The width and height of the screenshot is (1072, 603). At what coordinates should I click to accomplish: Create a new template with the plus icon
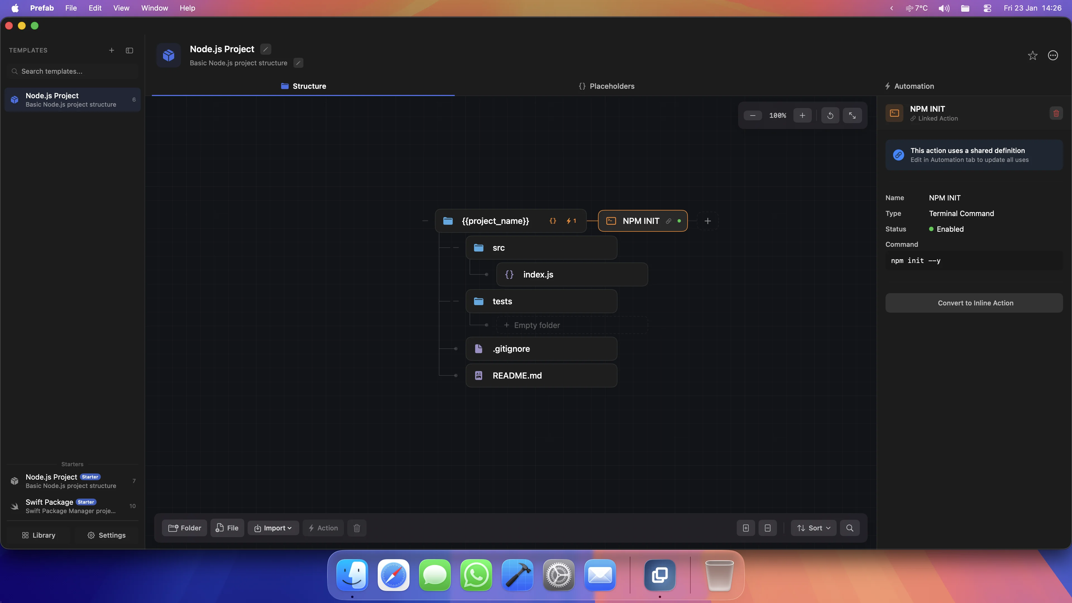point(112,50)
